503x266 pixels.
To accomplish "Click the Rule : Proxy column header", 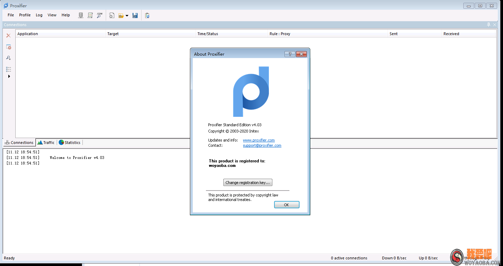I will (x=328, y=34).
